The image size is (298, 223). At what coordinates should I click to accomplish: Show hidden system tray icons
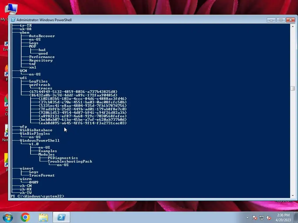tap(247, 217)
